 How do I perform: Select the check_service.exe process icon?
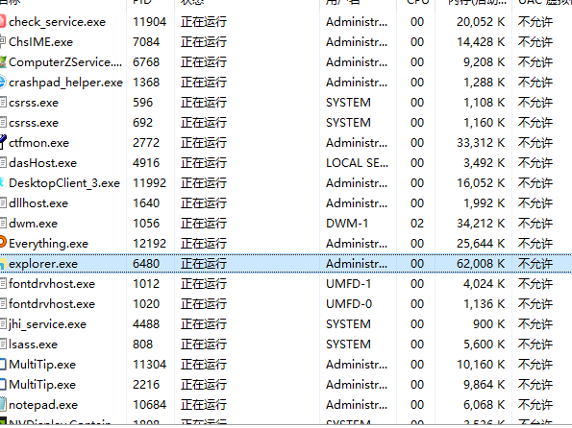(x=3, y=22)
